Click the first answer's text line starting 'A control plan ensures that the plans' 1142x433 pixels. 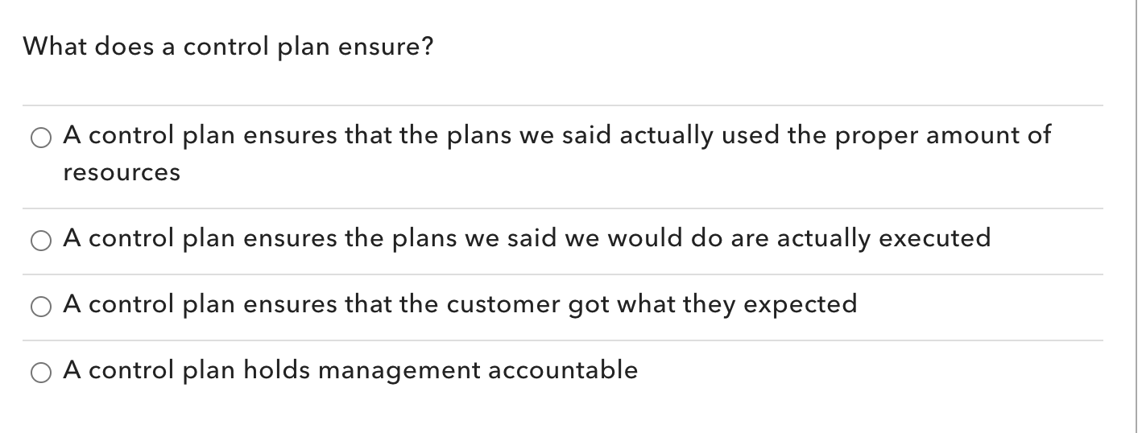557,136
